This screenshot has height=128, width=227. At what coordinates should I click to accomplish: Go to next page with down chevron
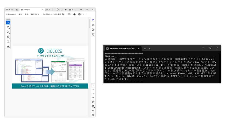point(93,97)
